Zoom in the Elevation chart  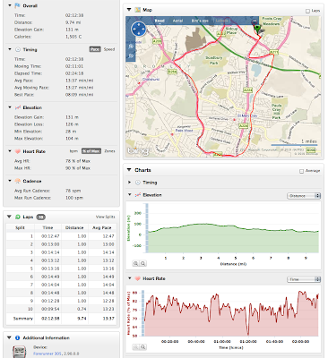pyautogui.click(x=136, y=263)
